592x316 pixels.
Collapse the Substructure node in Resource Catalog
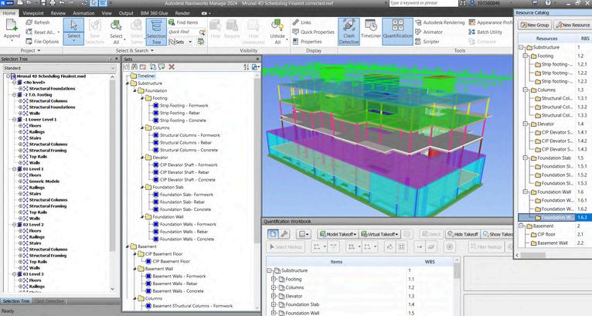tap(521, 47)
